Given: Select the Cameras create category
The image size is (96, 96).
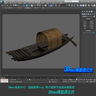Looking at the screenshot, I should (89, 14).
